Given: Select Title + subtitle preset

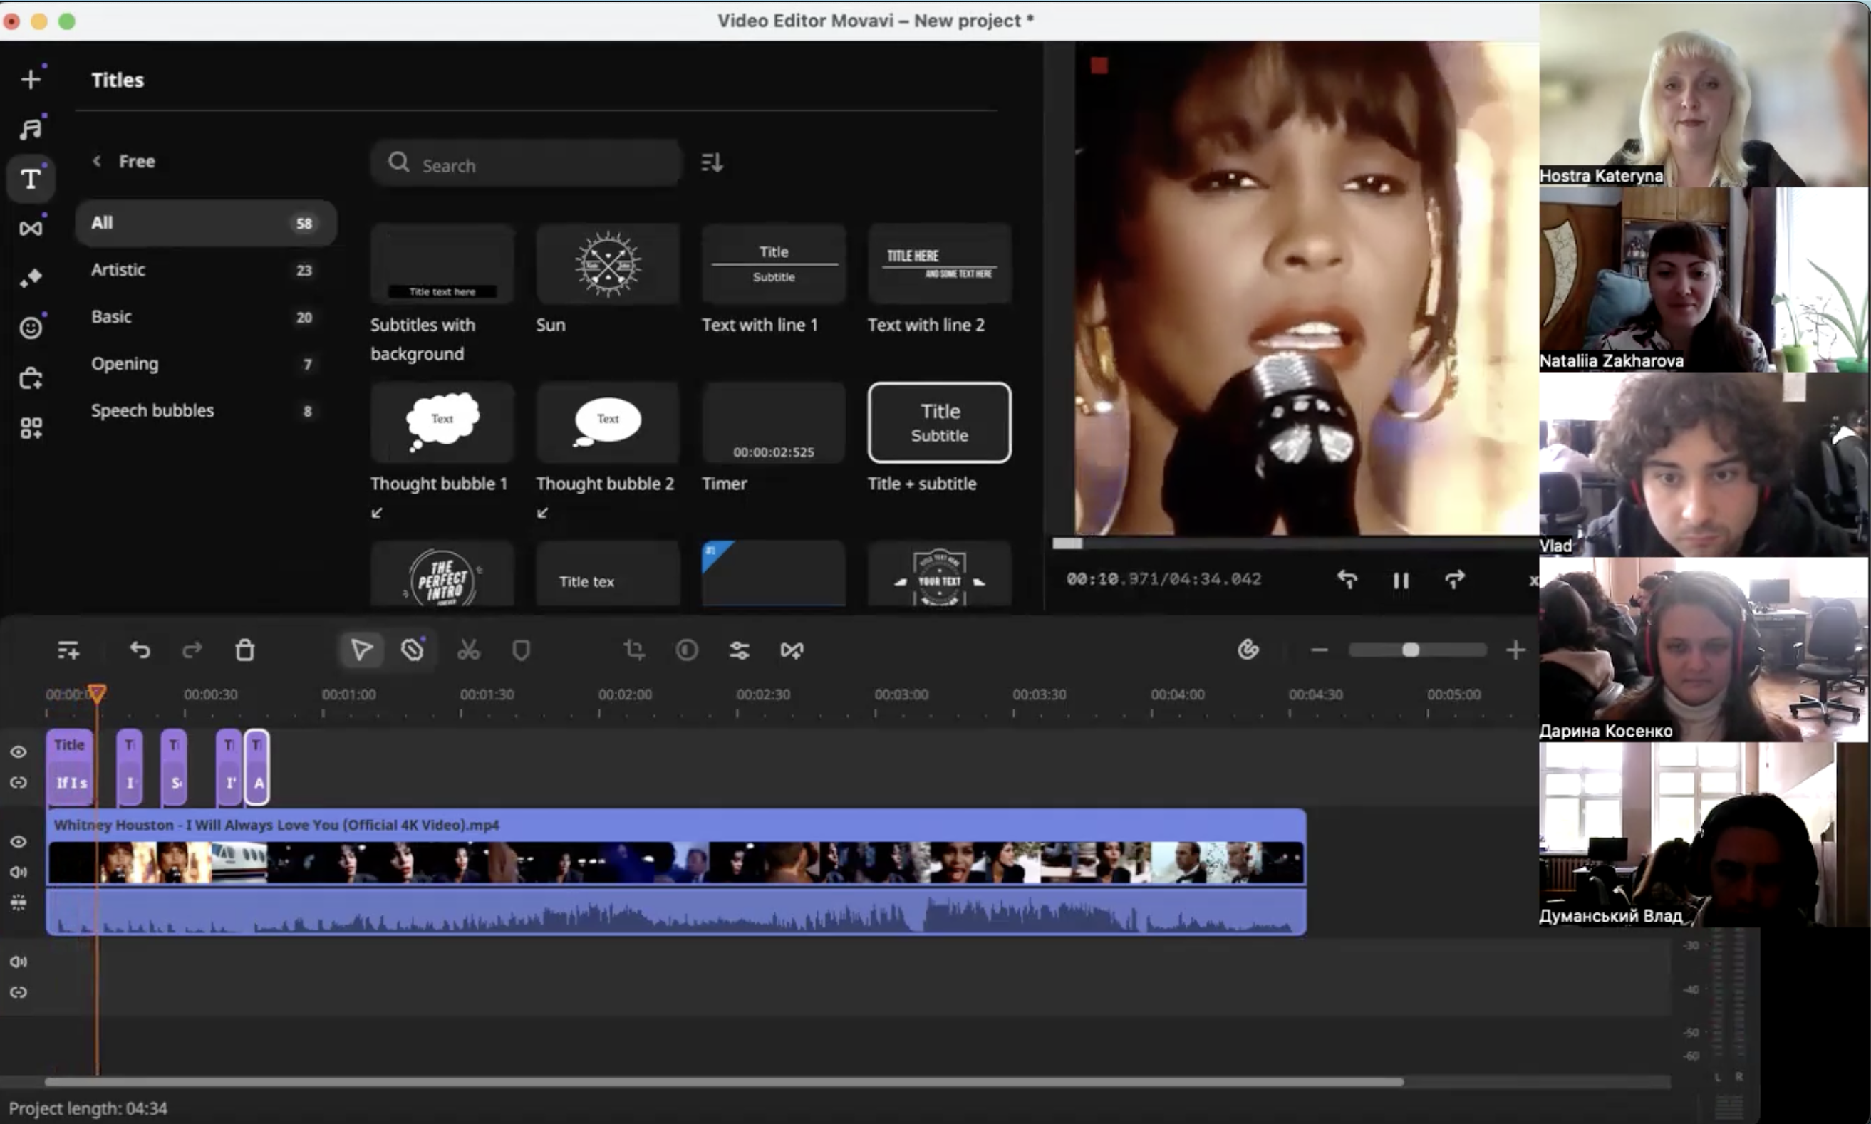Looking at the screenshot, I should pos(939,422).
